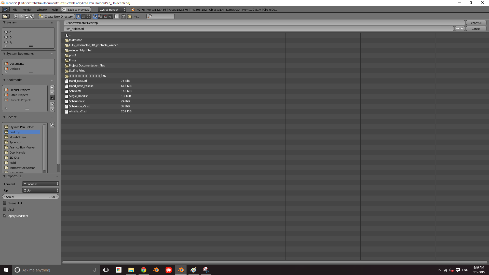Image resolution: width=489 pixels, height=275 pixels.
Task: Open Gifted Projects bookmark
Action: (25, 95)
